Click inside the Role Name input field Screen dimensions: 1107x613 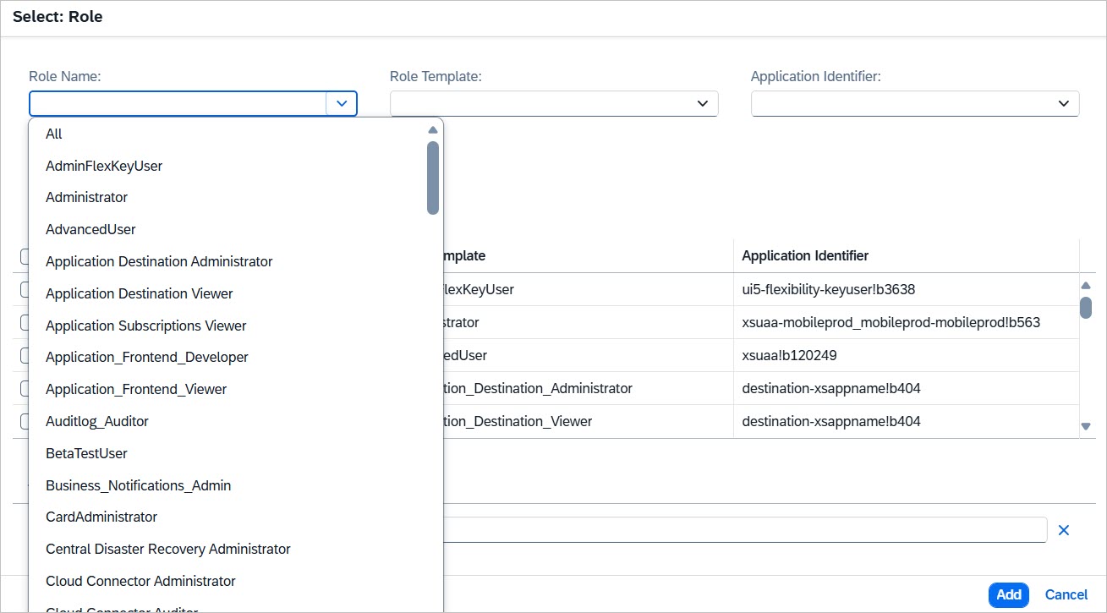(178, 103)
